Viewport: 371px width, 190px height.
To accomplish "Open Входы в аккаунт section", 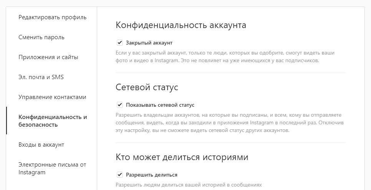I will [41, 145].
